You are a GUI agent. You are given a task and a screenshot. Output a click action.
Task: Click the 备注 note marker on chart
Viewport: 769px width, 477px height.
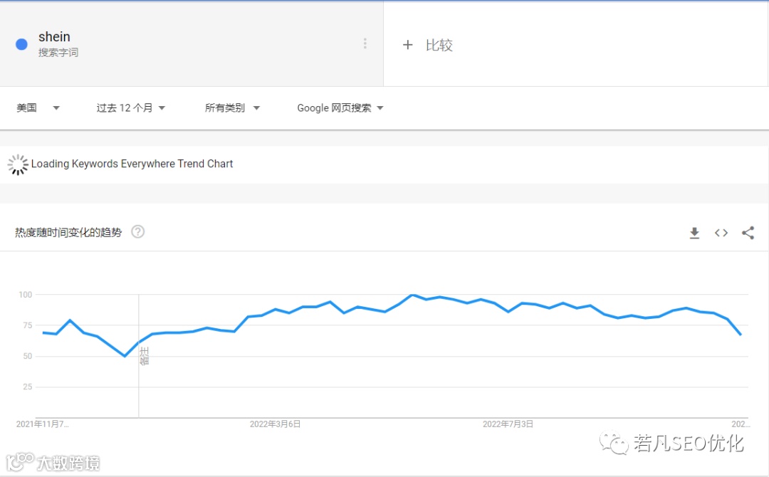click(x=144, y=356)
